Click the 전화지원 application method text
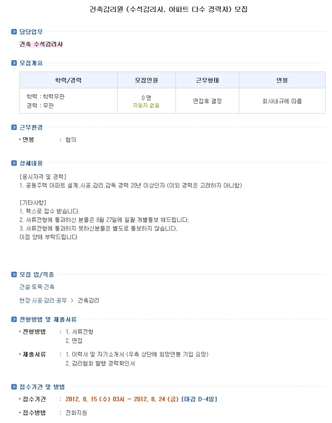 tap(76, 413)
